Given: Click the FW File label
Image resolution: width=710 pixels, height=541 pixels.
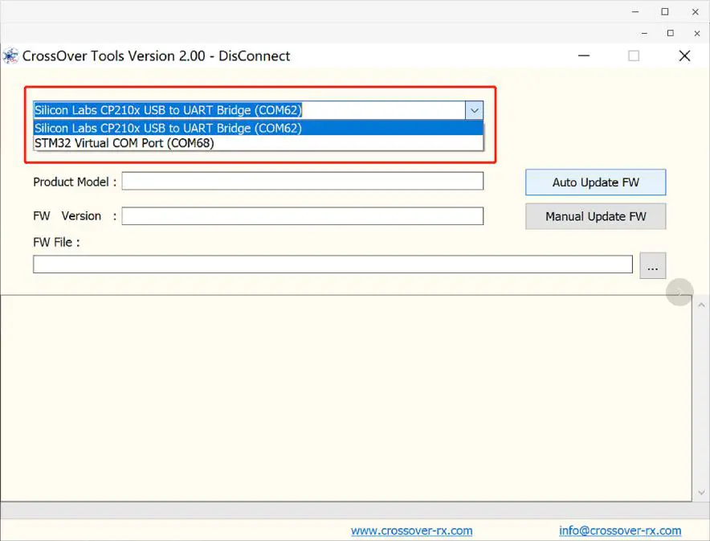Looking at the screenshot, I should click(x=56, y=243).
